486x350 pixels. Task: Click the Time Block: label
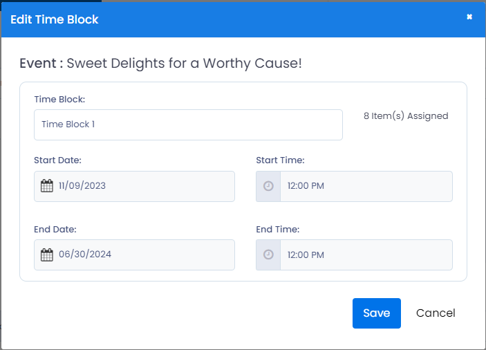[x=59, y=99]
